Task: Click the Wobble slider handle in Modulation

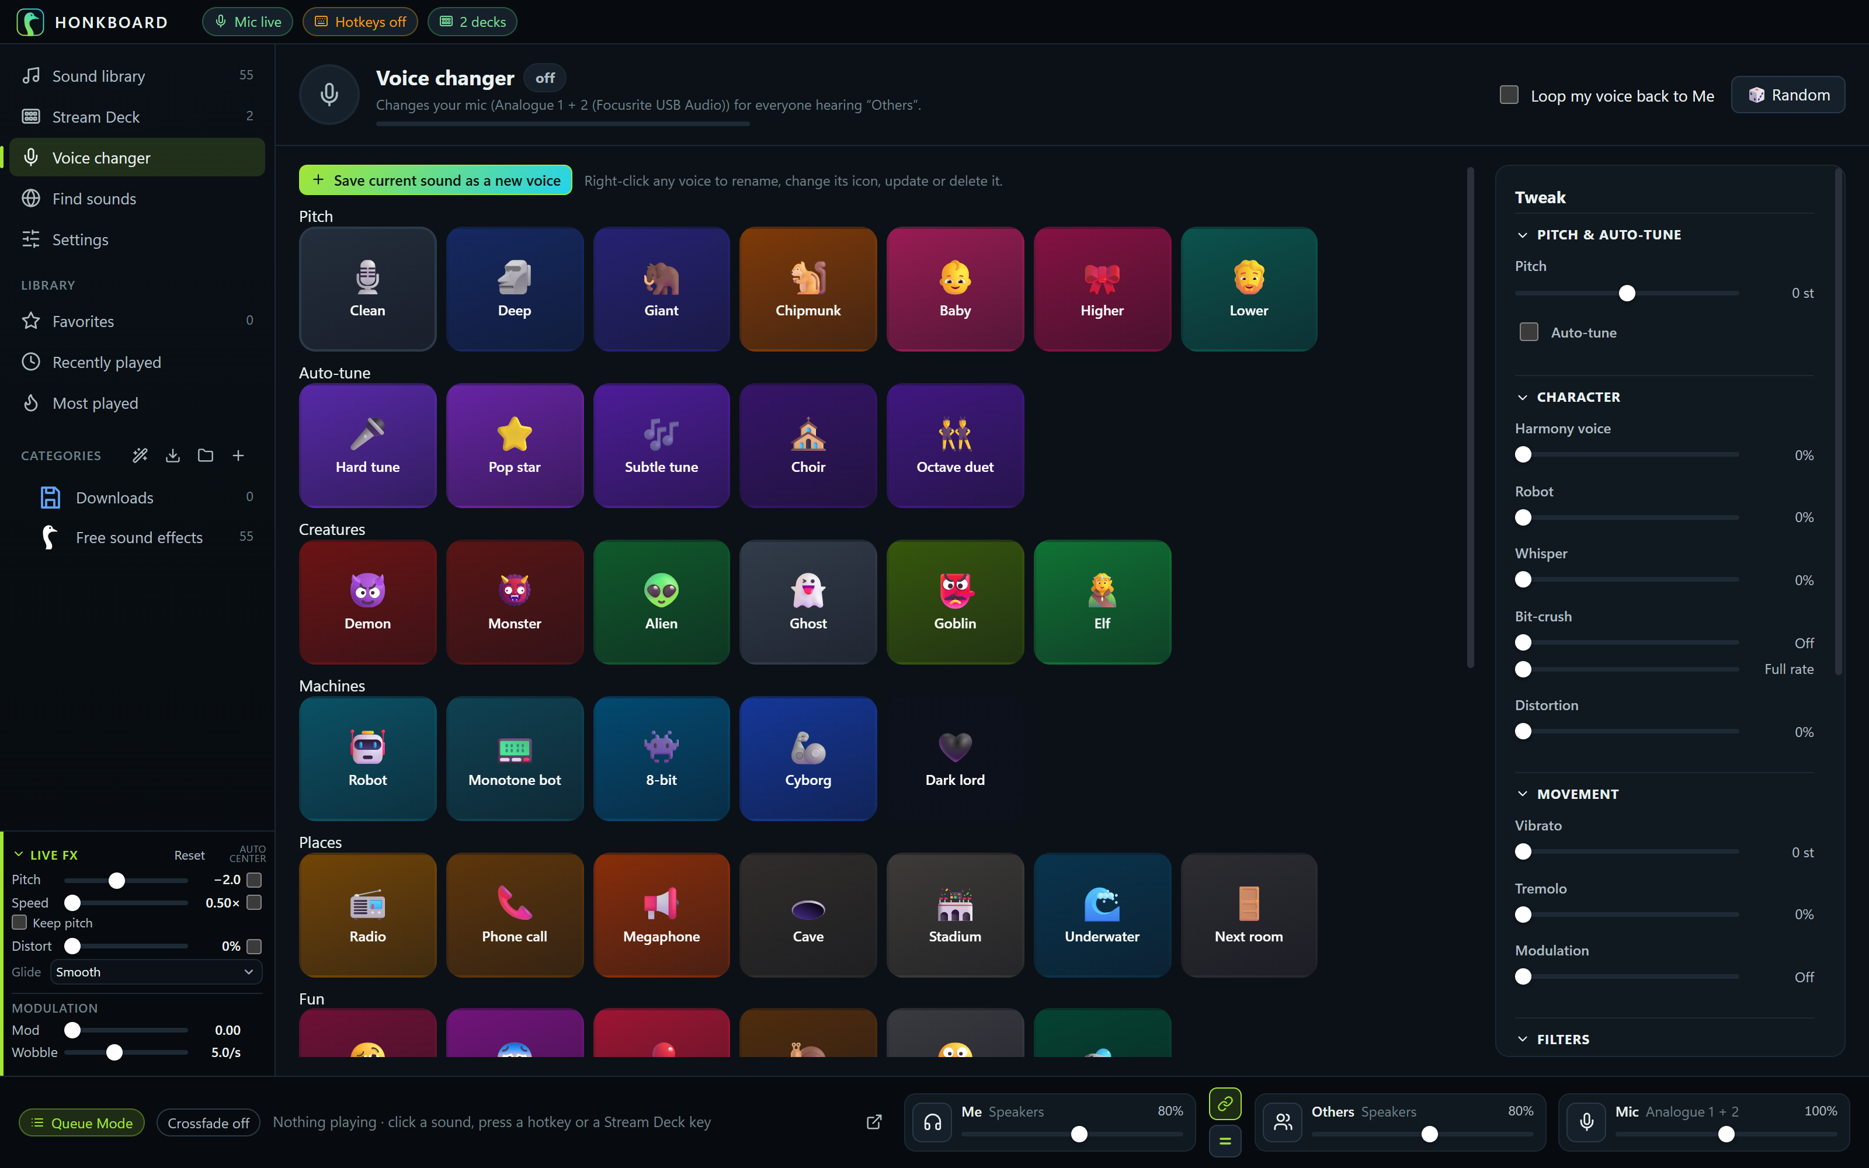Action: [x=114, y=1052]
